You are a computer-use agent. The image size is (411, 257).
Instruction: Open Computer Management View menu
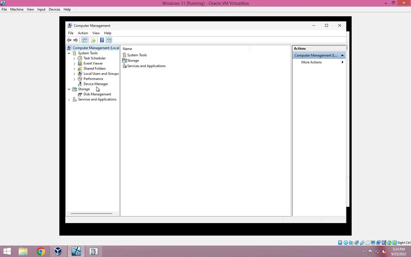click(x=96, y=33)
